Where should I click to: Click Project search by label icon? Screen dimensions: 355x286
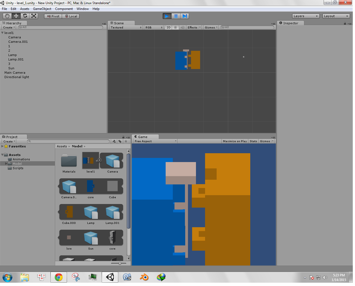click(120, 141)
